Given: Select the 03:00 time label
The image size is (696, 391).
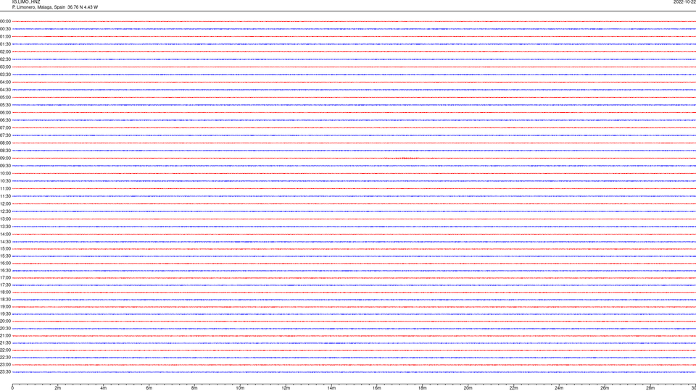Looking at the screenshot, I should 5,67.
